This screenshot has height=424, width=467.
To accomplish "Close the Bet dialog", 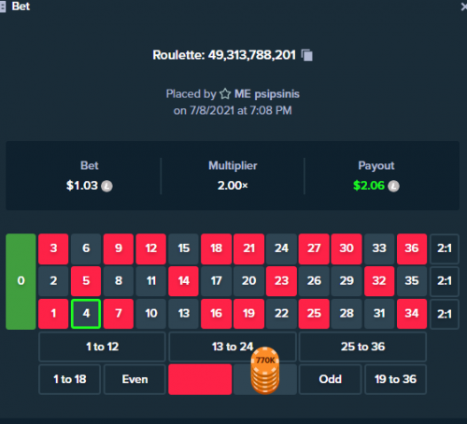I will coord(464,7).
